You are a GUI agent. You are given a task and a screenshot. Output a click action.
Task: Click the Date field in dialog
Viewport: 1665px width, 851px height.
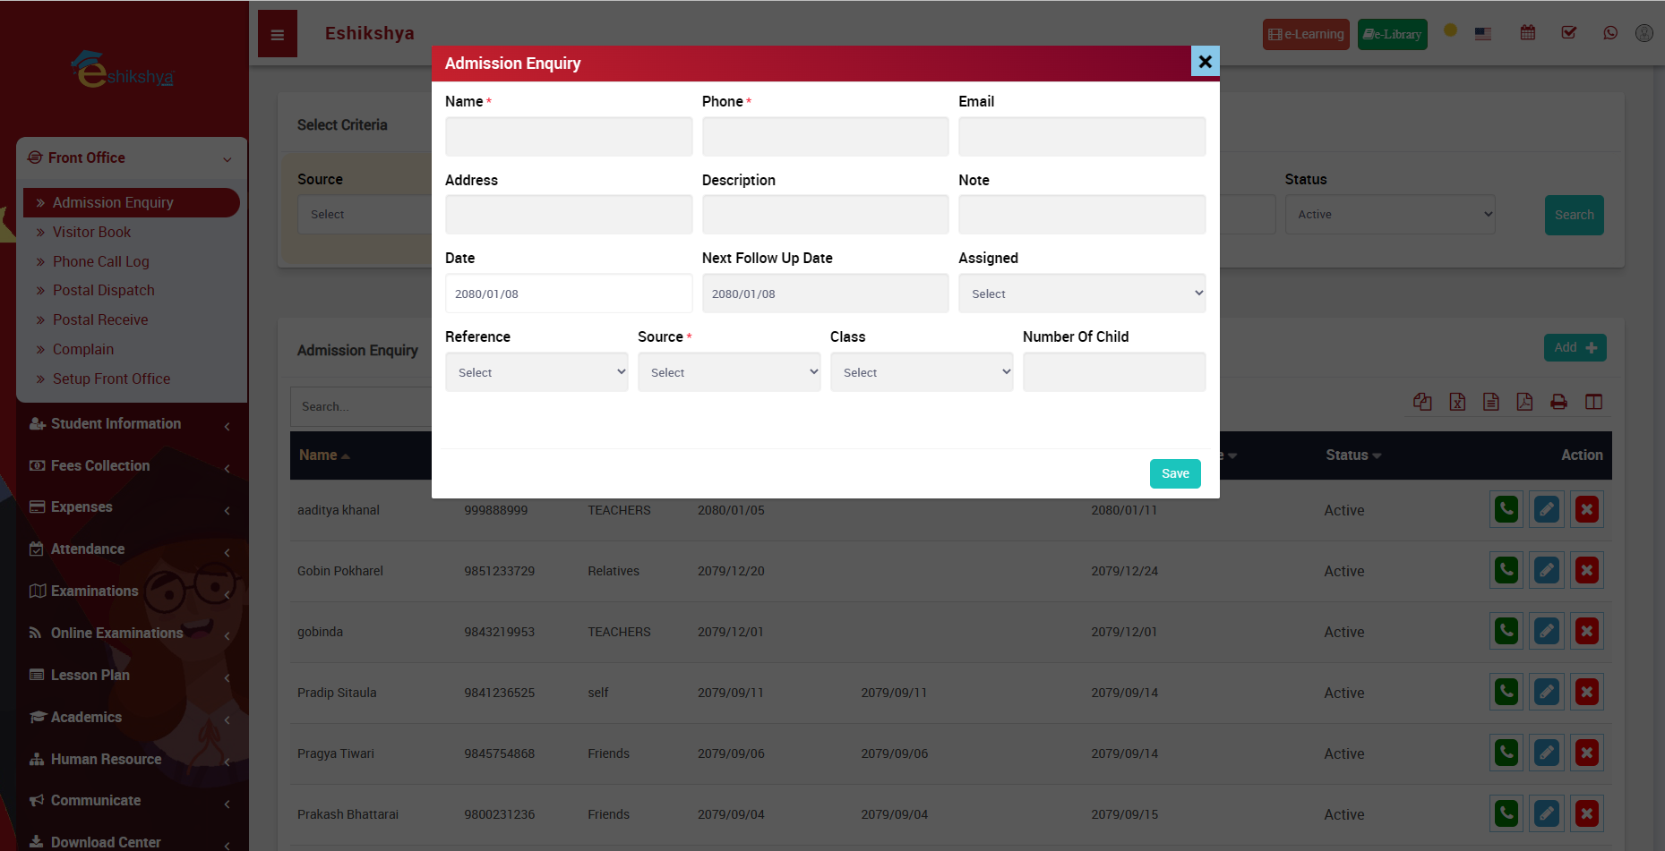pyautogui.click(x=569, y=294)
